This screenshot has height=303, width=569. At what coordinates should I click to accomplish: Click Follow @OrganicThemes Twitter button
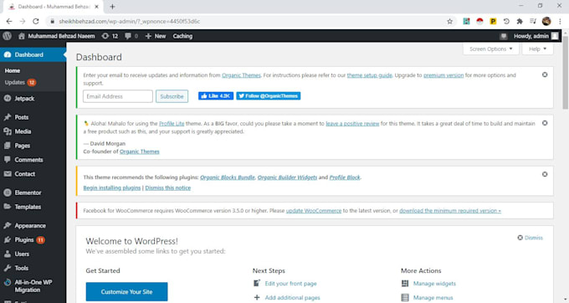(268, 95)
